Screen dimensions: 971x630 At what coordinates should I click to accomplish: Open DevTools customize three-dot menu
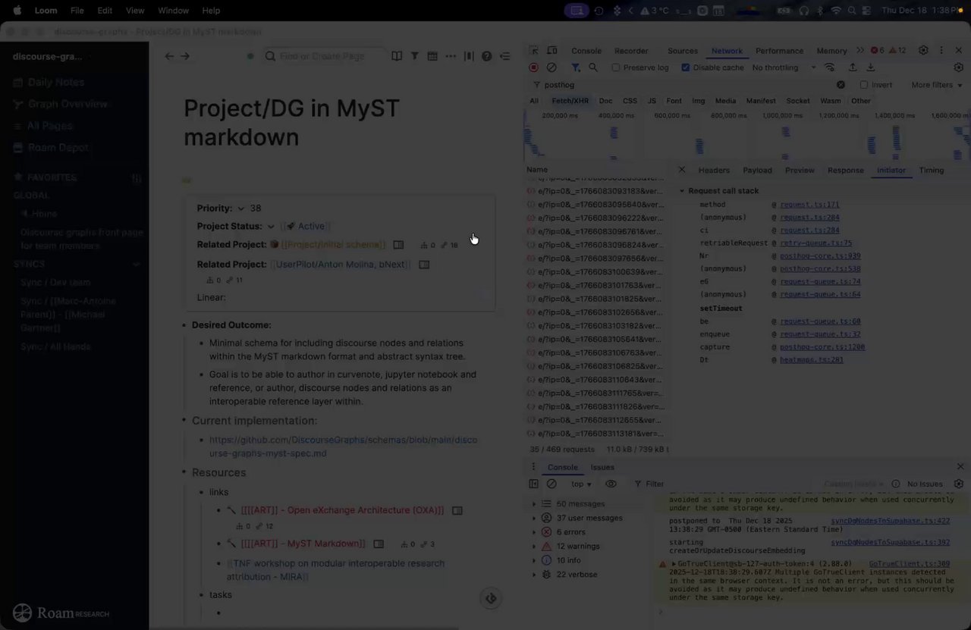(941, 50)
